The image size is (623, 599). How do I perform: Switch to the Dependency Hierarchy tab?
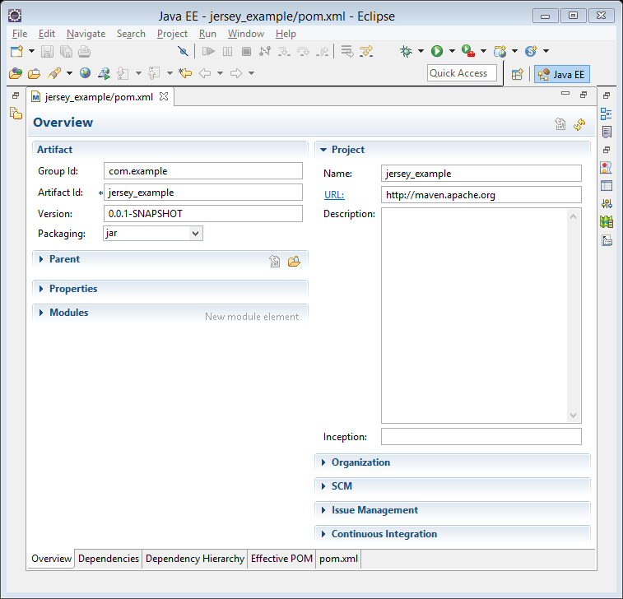point(195,559)
